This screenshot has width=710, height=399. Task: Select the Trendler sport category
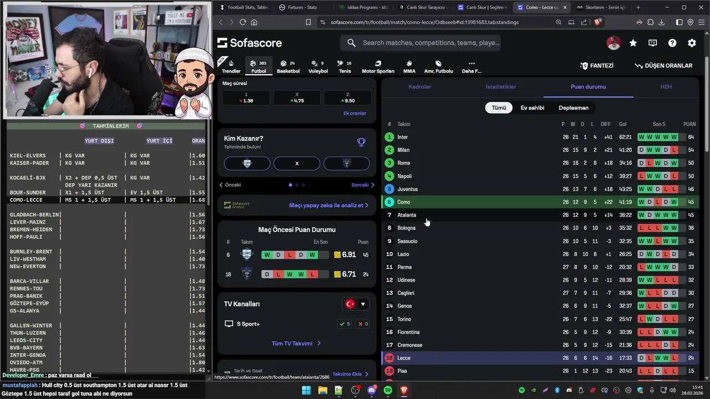coord(231,66)
